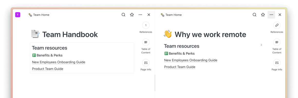Click the Why we work remote title

tap(210, 35)
